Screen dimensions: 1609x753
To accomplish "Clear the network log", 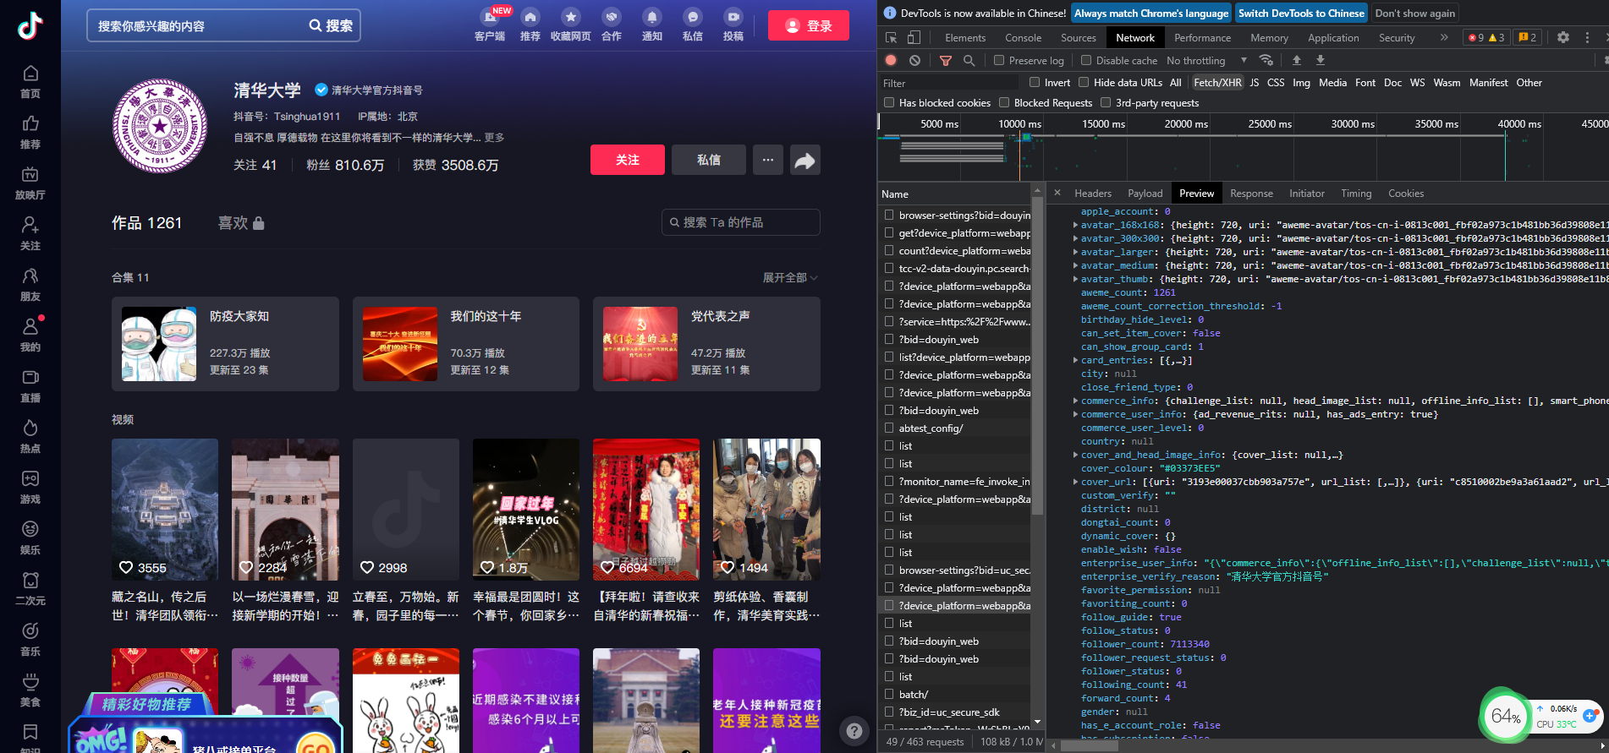I will pyautogui.click(x=914, y=60).
